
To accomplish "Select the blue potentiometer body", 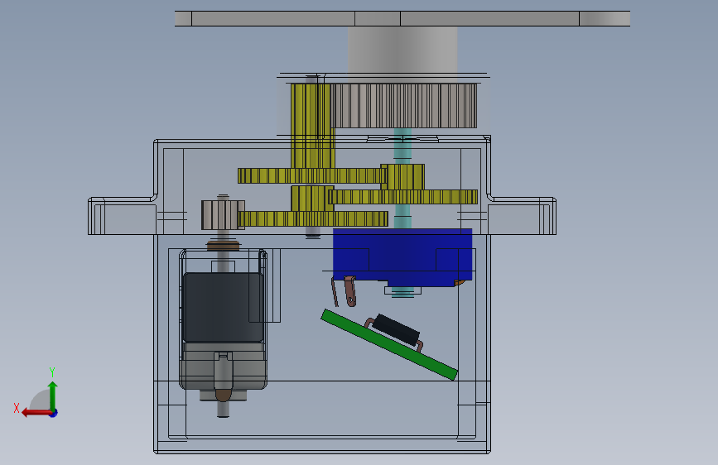I will [x=402, y=256].
